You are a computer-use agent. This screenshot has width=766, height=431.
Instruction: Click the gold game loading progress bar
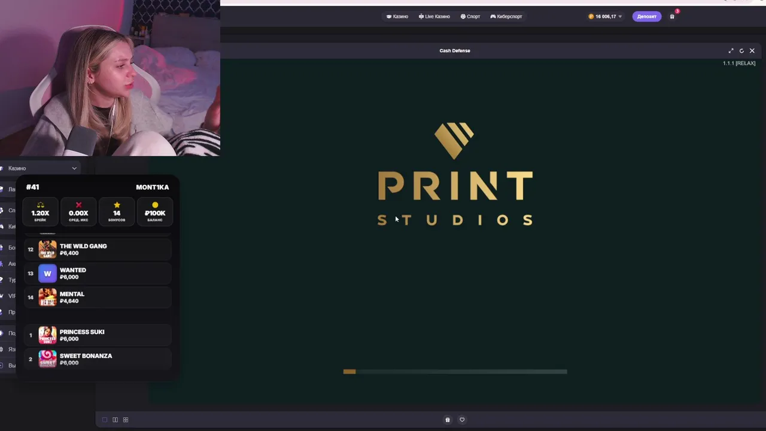(x=455, y=372)
